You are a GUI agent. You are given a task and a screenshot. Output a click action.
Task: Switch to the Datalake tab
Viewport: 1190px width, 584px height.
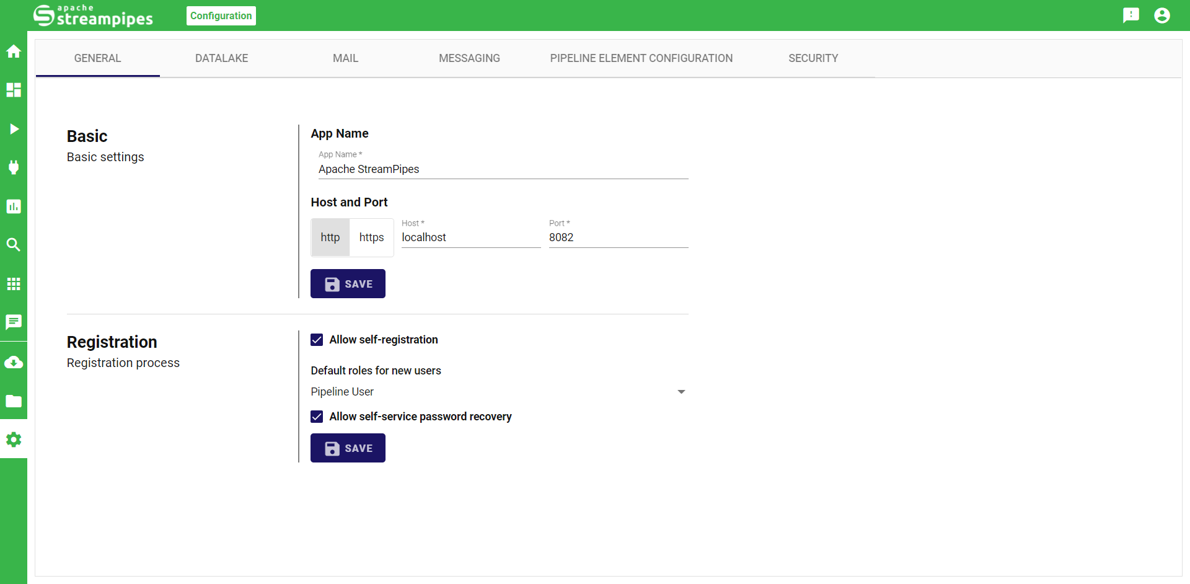coord(221,58)
